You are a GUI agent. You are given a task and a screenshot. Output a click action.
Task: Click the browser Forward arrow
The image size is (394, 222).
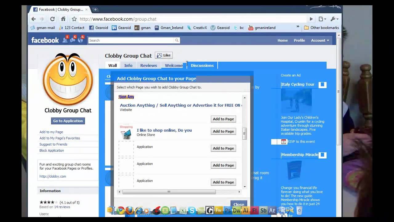(x=42, y=19)
